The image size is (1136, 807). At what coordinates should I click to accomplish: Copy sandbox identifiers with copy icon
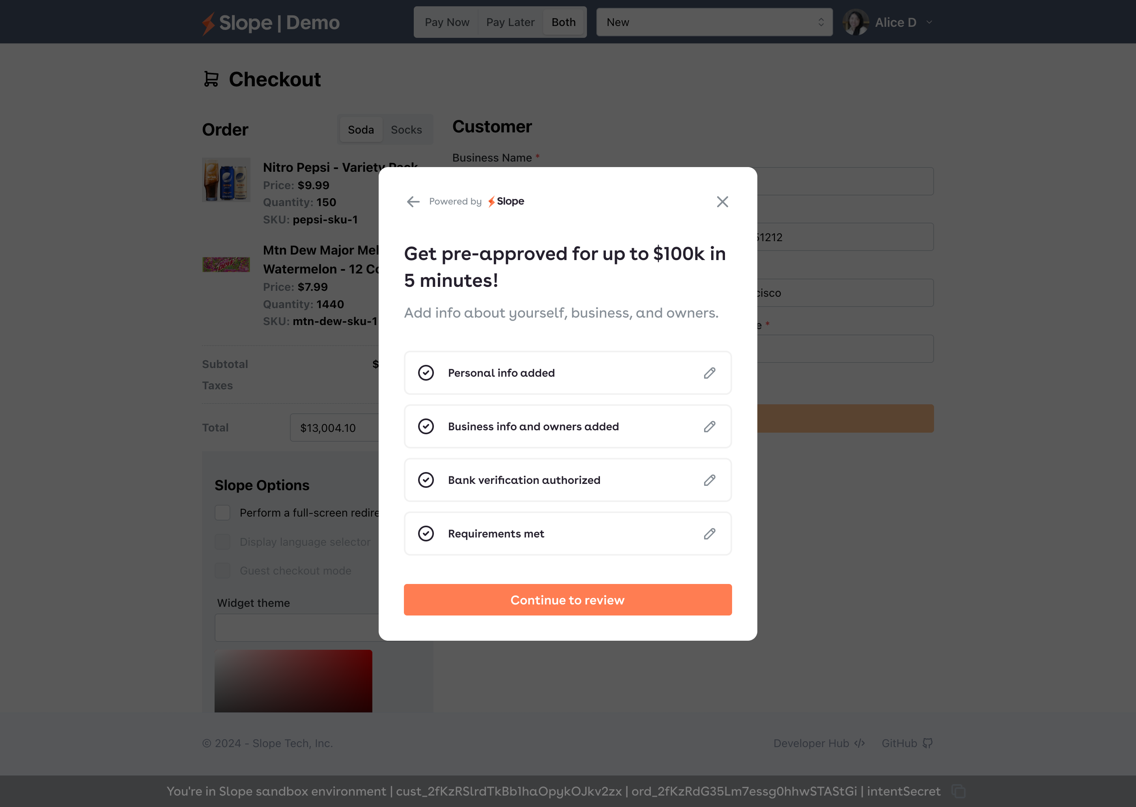pyautogui.click(x=958, y=791)
